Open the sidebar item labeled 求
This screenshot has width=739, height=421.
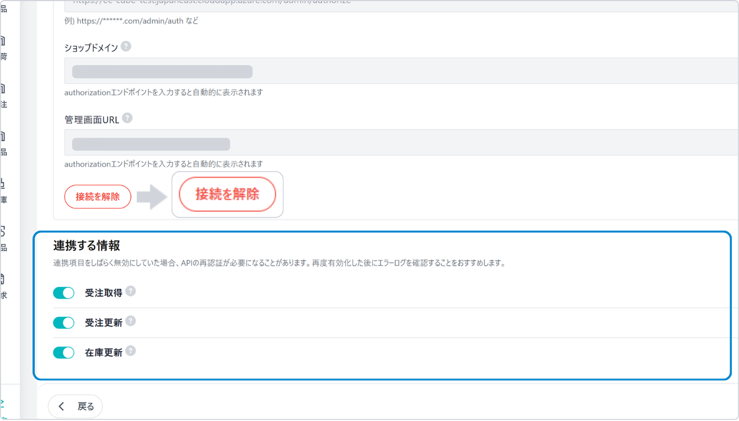tap(3, 287)
